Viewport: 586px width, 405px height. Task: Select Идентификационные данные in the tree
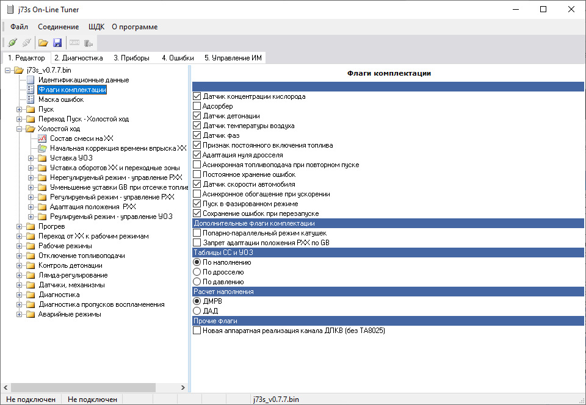83,80
